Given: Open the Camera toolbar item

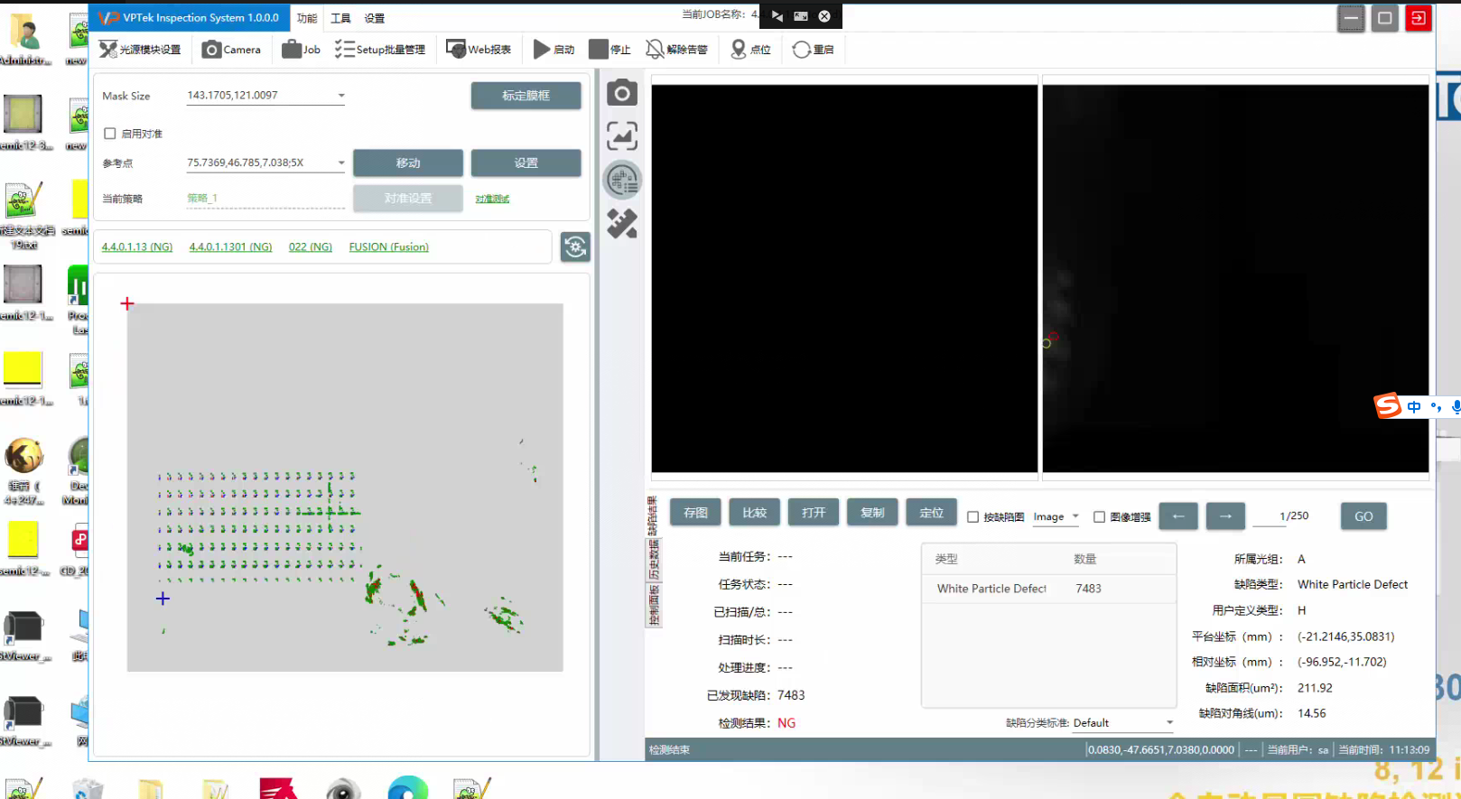Looking at the screenshot, I should pyautogui.click(x=231, y=50).
